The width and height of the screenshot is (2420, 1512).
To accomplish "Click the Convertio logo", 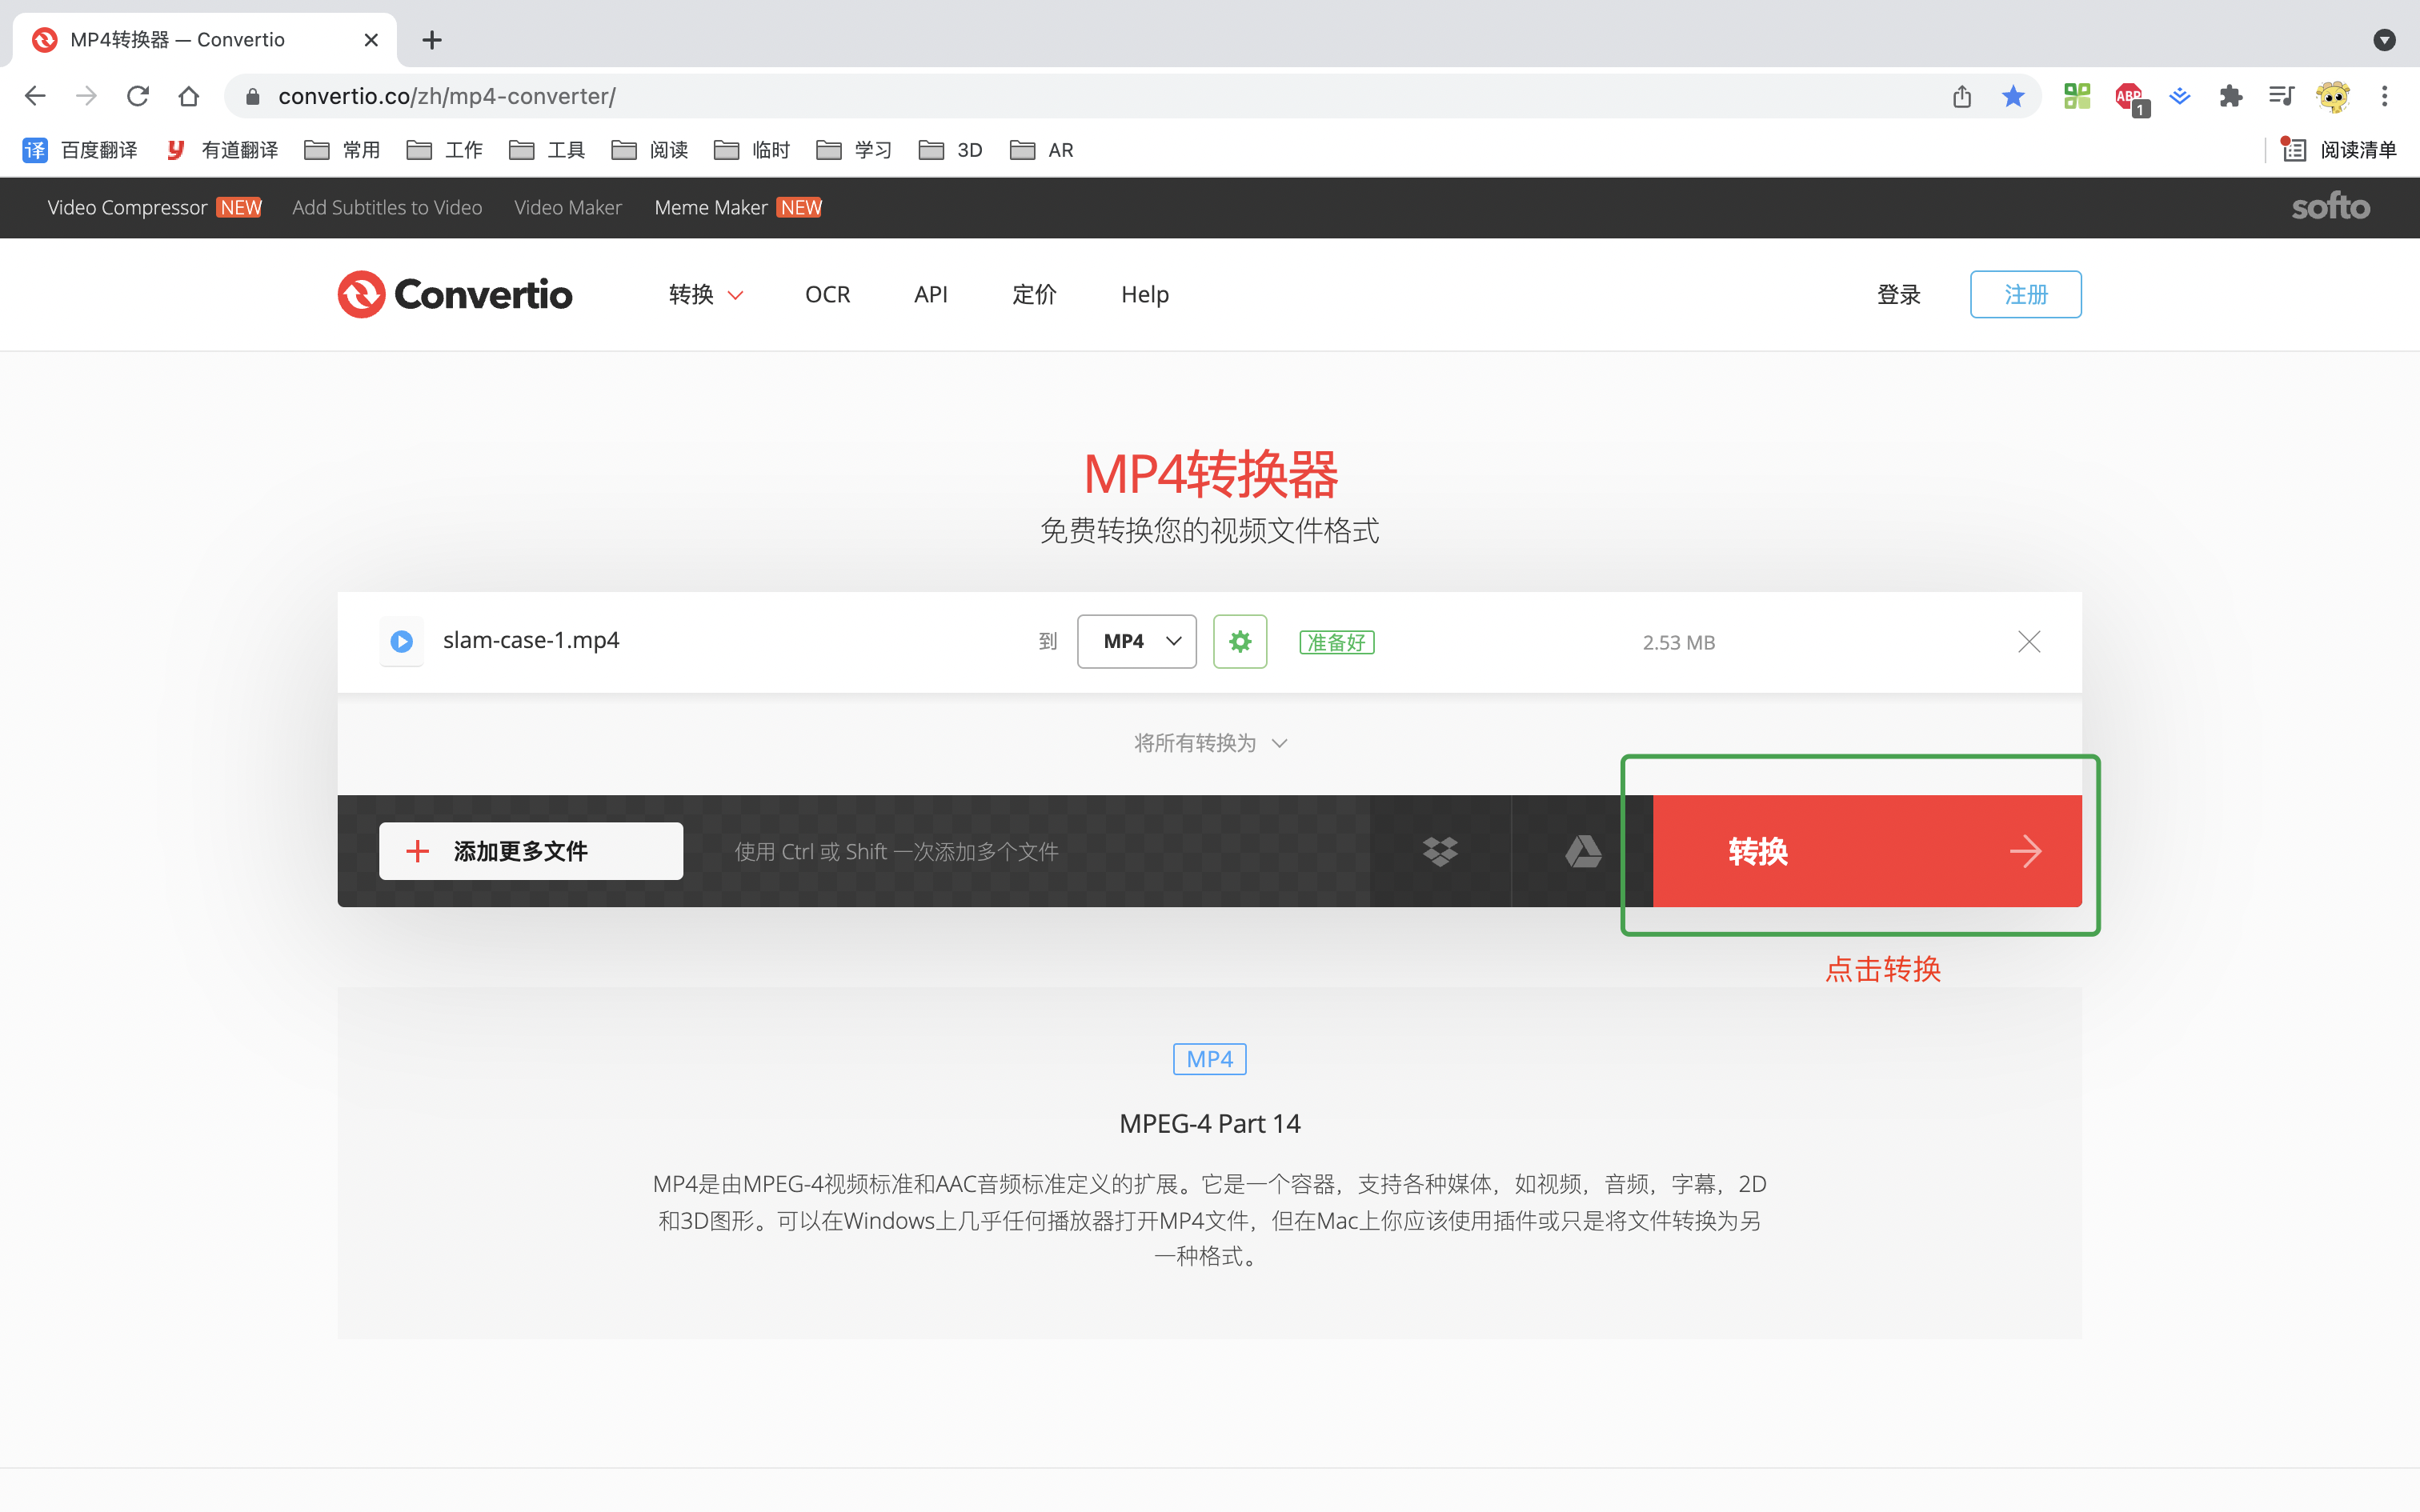I will coord(455,294).
